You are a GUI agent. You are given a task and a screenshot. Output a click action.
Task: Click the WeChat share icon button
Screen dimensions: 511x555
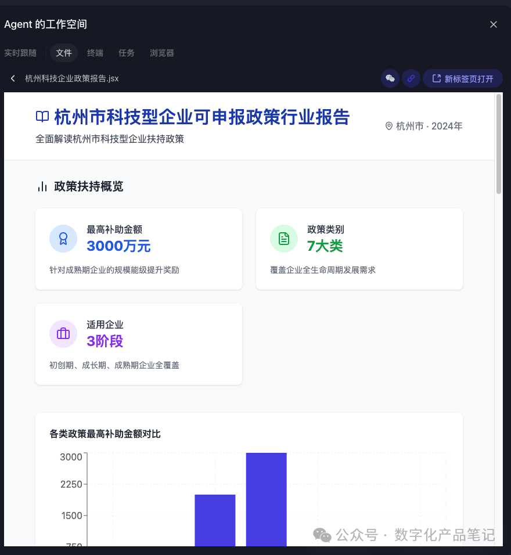(x=390, y=78)
